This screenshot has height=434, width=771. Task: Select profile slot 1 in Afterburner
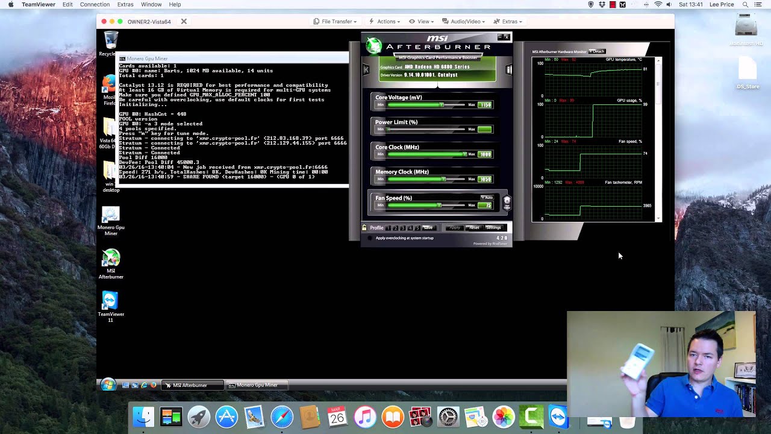pos(389,228)
